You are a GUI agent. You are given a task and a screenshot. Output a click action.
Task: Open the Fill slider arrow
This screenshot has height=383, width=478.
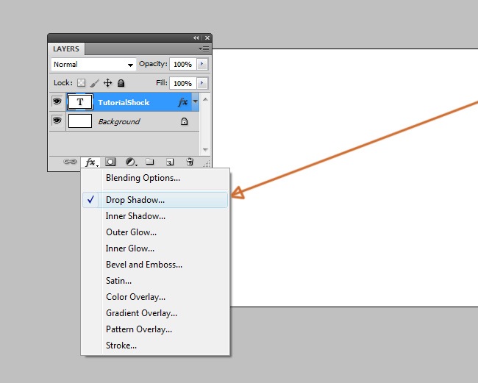201,83
